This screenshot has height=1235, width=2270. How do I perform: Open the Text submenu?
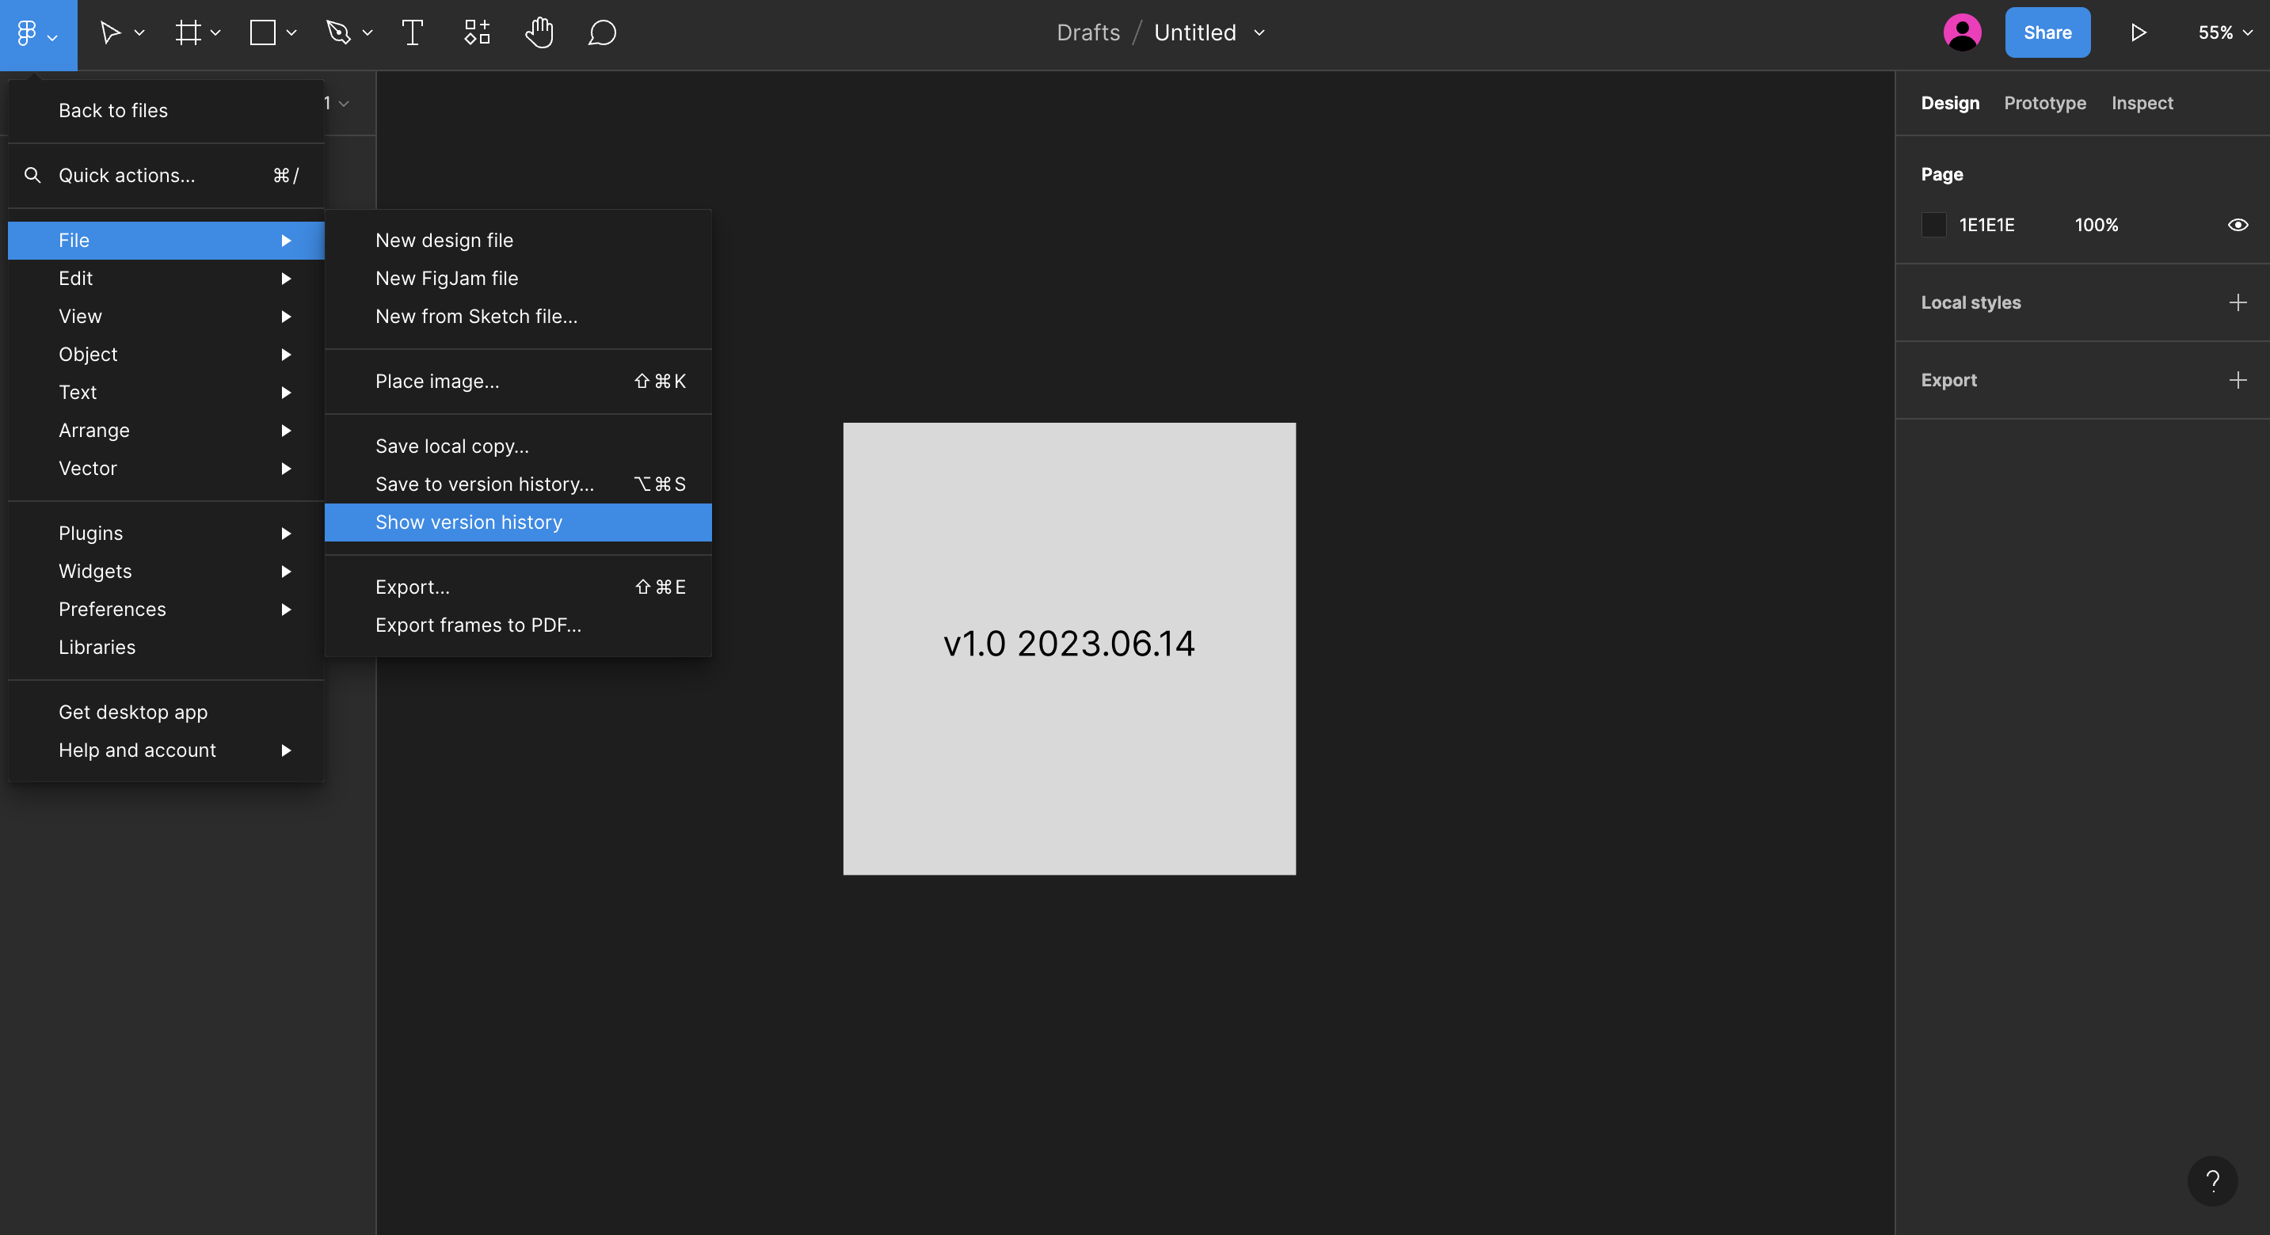click(x=166, y=392)
